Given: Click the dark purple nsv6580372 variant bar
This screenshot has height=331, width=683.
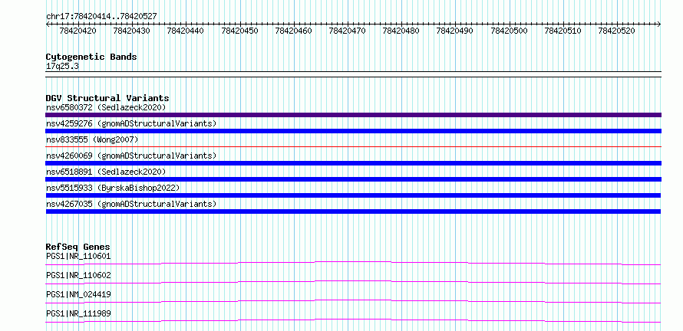Looking at the screenshot, I should click(353, 115).
